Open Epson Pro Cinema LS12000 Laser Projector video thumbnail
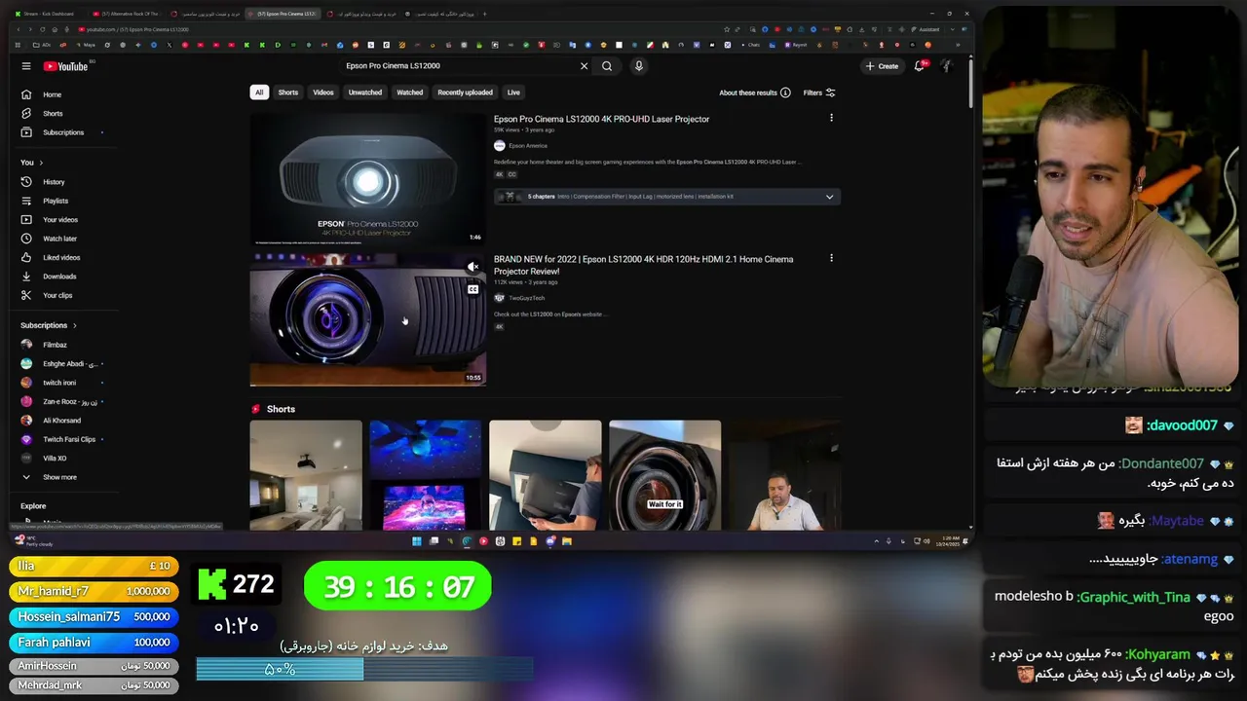The image size is (1247, 701). (x=367, y=178)
